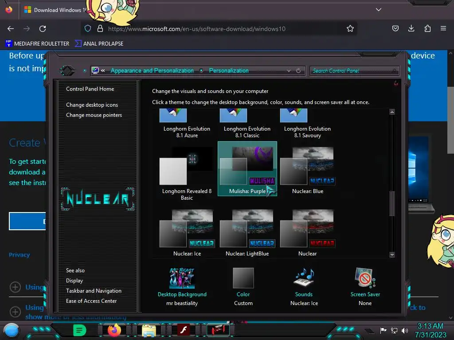Image resolution: width=454 pixels, height=340 pixels.
Task: Bookmark this page with the star icon
Action: click(x=350, y=28)
